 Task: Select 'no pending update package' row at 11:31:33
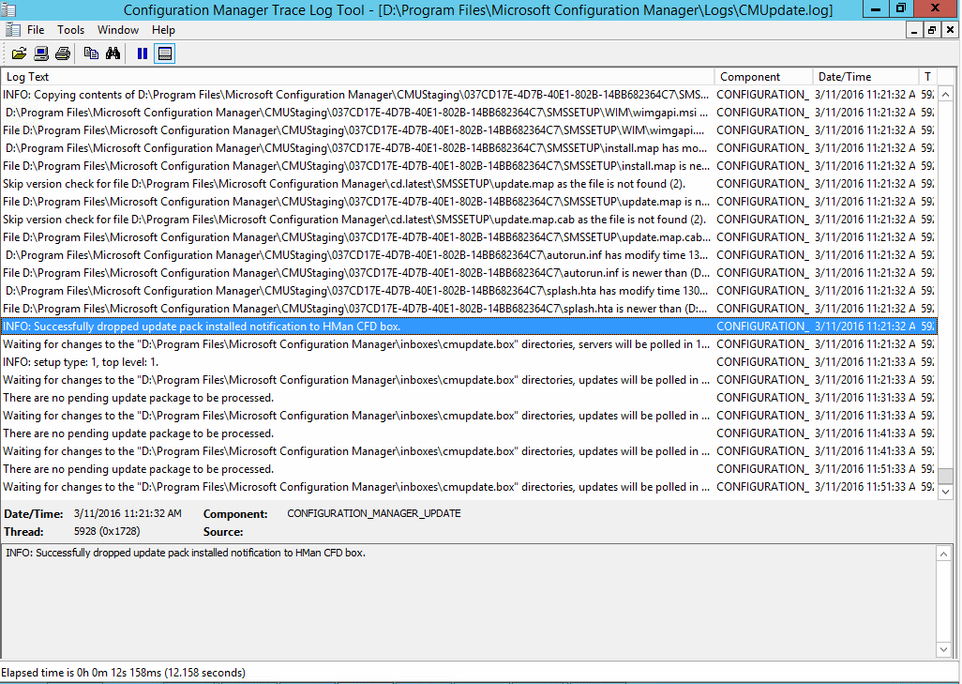(x=469, y=397)
